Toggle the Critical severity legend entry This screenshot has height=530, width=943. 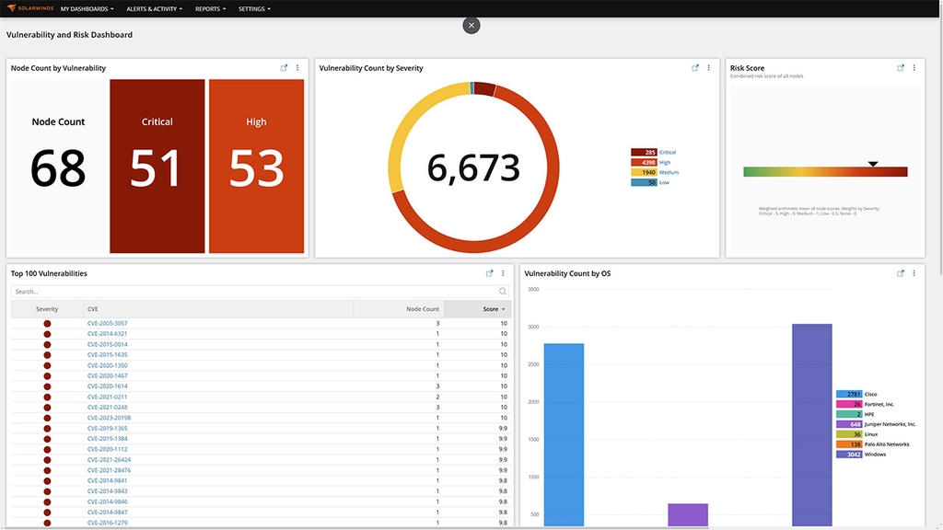tap(659, 153)
